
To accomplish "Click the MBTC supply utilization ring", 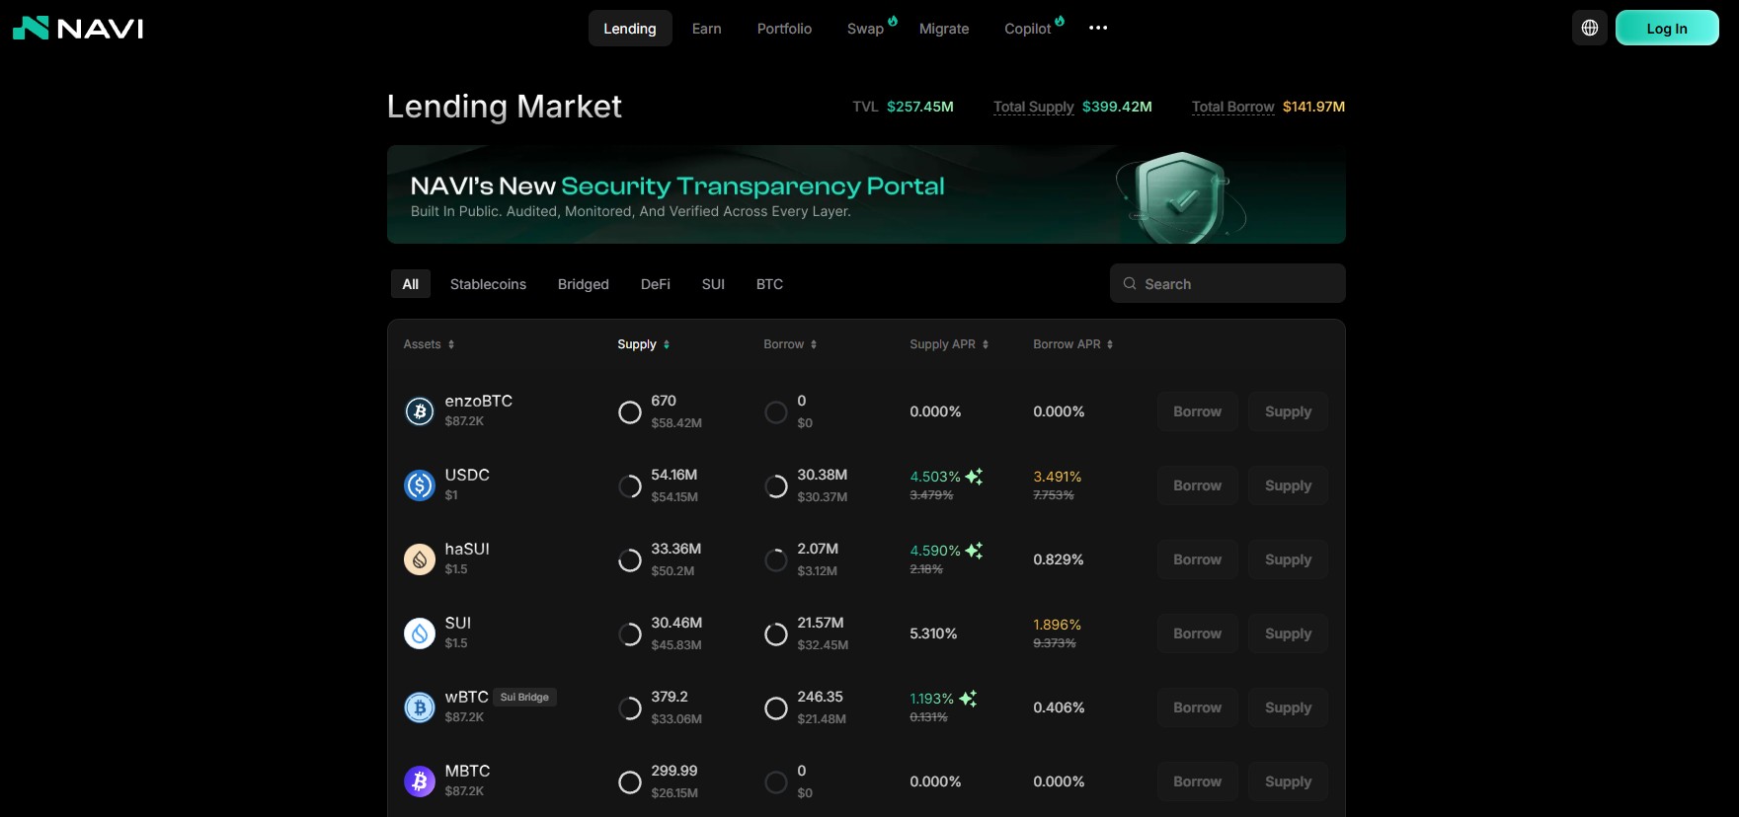I will pyautogui.click(x=630, y=781).
